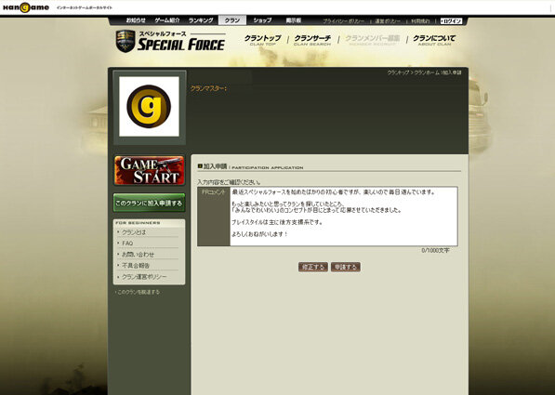Click the クランマスター label
The image size is (555, 395).
[208, 88]
